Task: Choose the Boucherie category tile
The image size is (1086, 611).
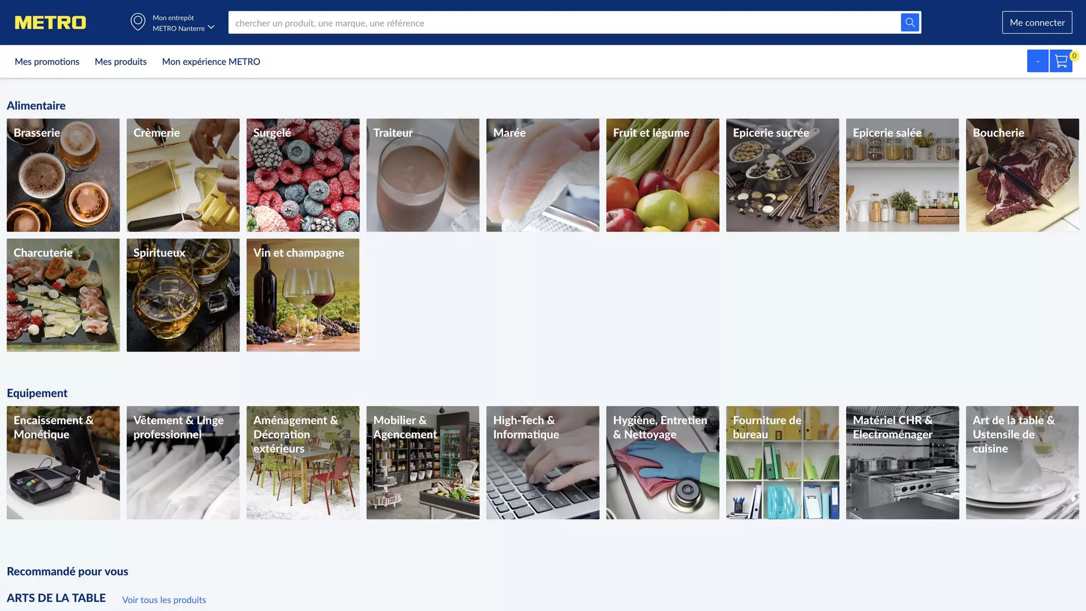Action: coord(1022,175)
